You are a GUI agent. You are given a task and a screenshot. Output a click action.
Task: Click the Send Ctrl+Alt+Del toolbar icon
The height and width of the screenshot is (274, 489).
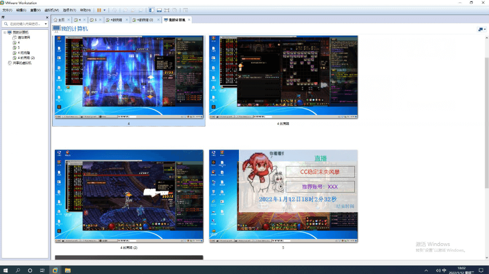click(114, 10)
